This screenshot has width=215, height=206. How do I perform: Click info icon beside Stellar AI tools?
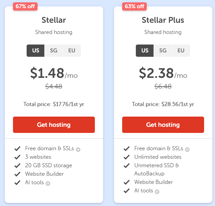(48, 184)
